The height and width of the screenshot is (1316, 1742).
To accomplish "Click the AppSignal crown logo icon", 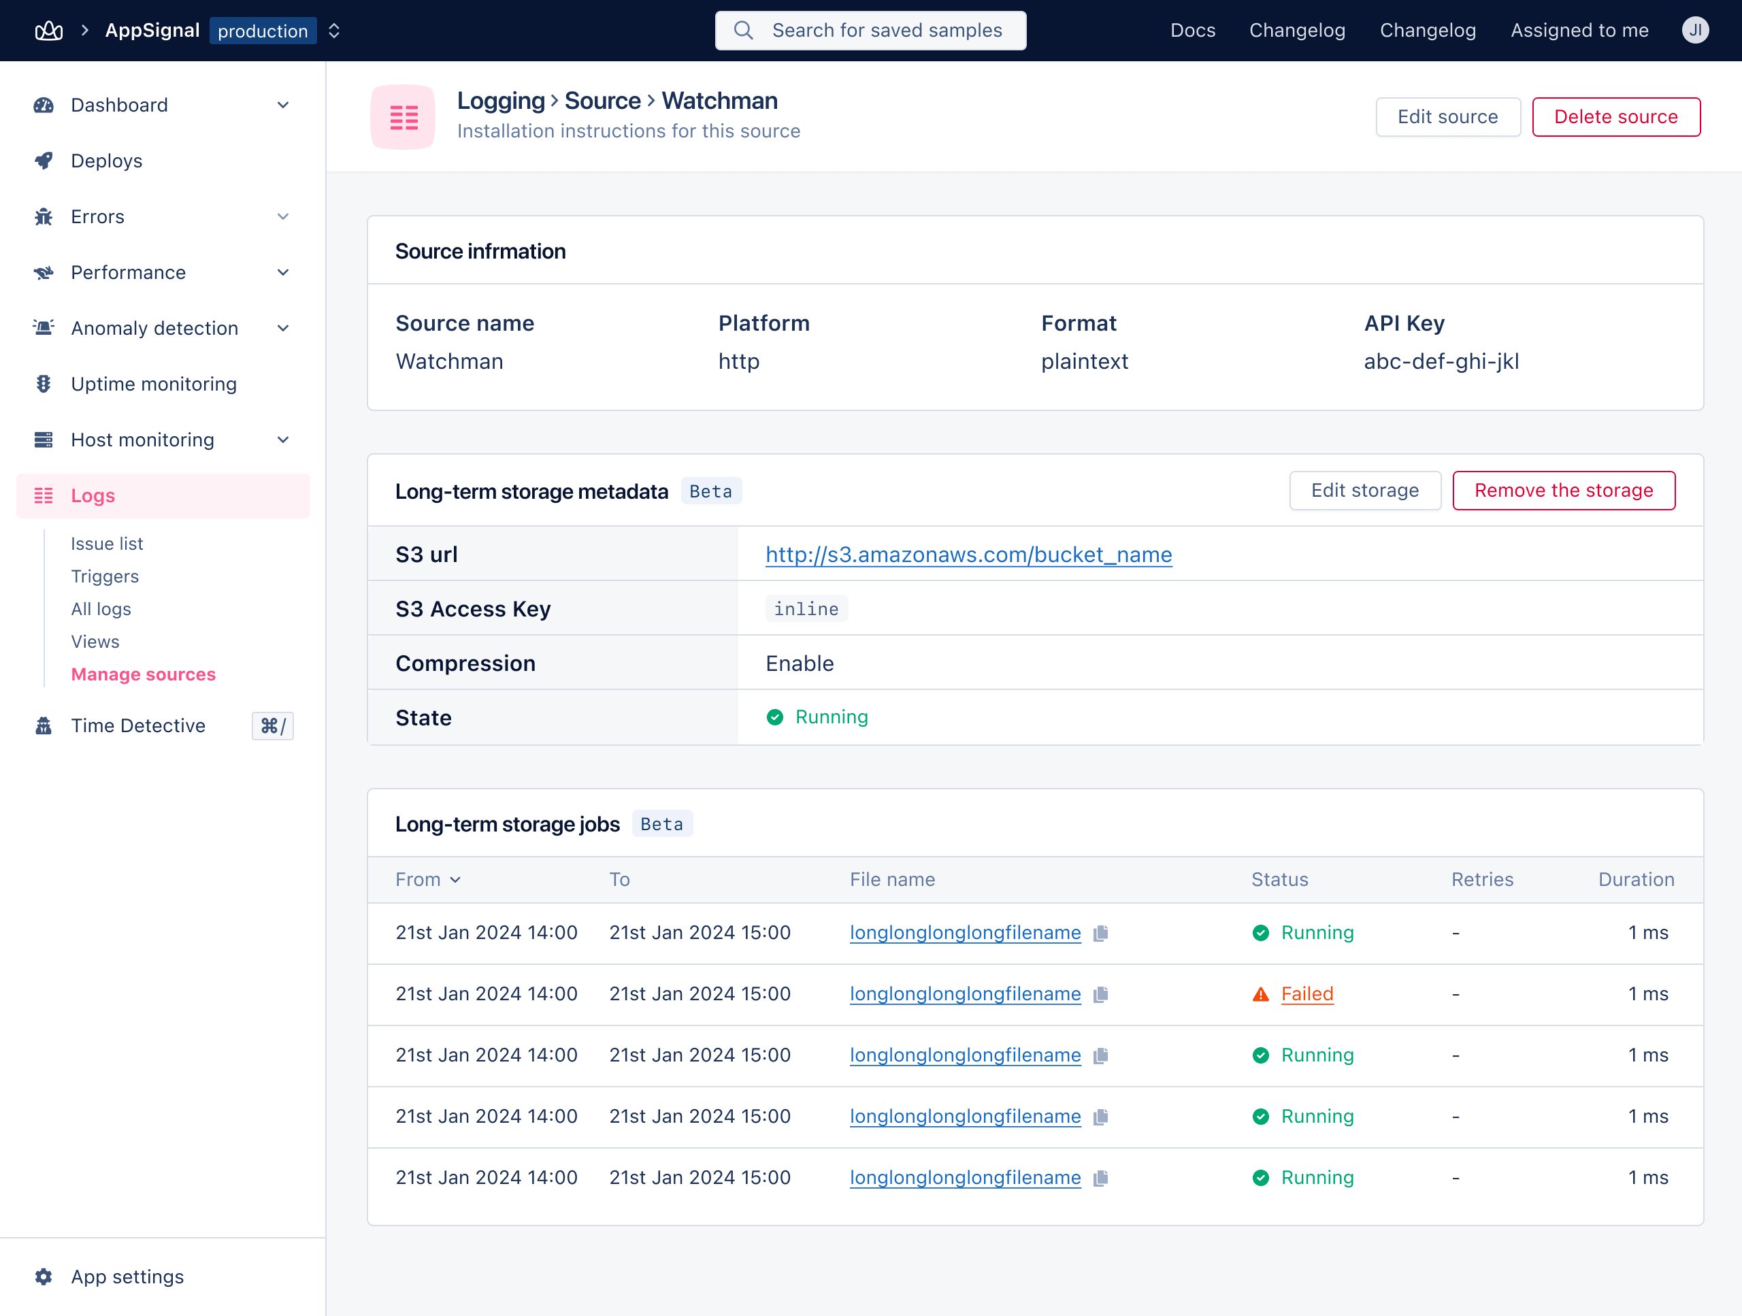I will point(49,31).
